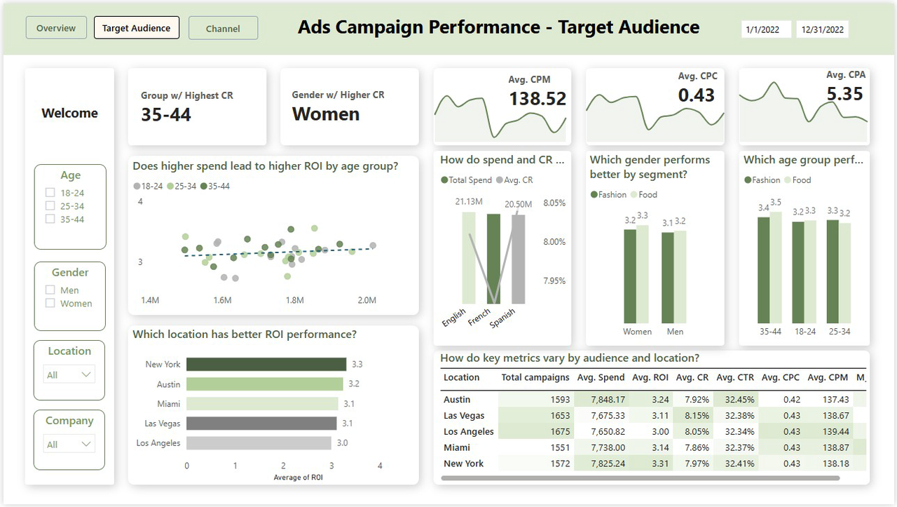The image size is (897, 507).
Task: Expand the Location dropdown
Action: (x=69, y=375)
